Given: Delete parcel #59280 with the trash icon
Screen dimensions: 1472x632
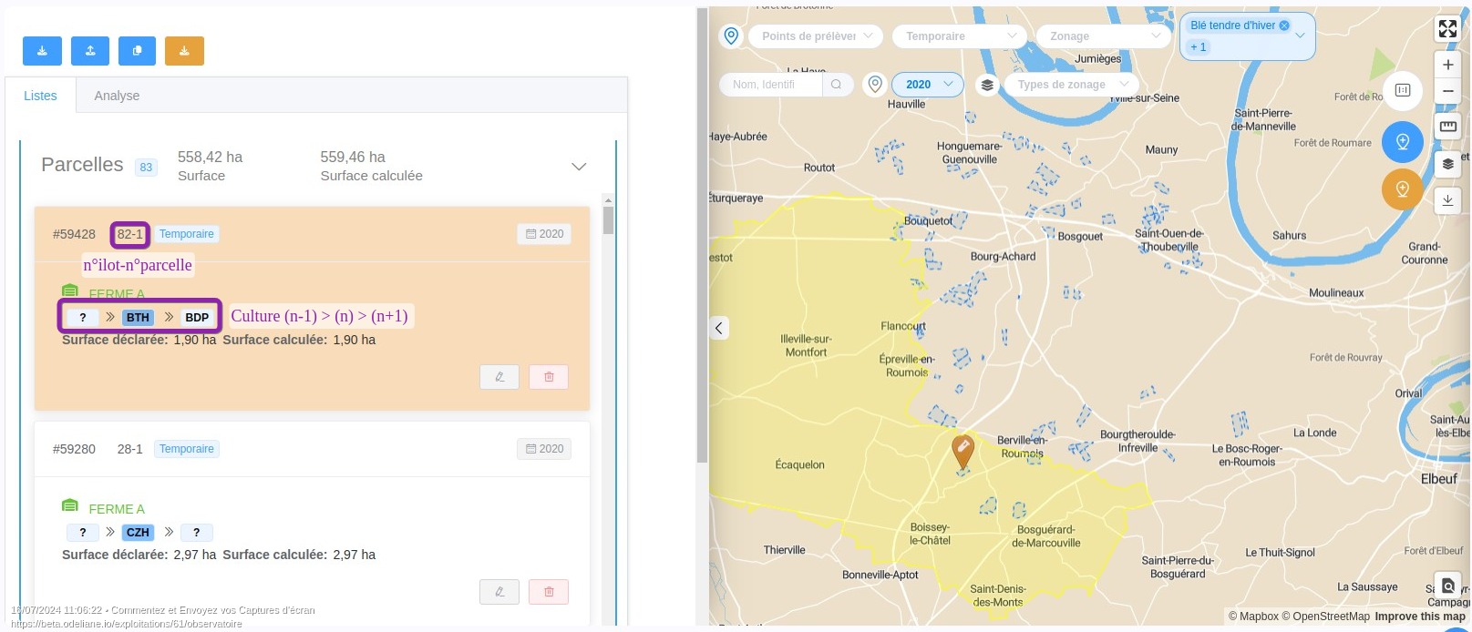Looking at the screenshot, I should (549, 592).
